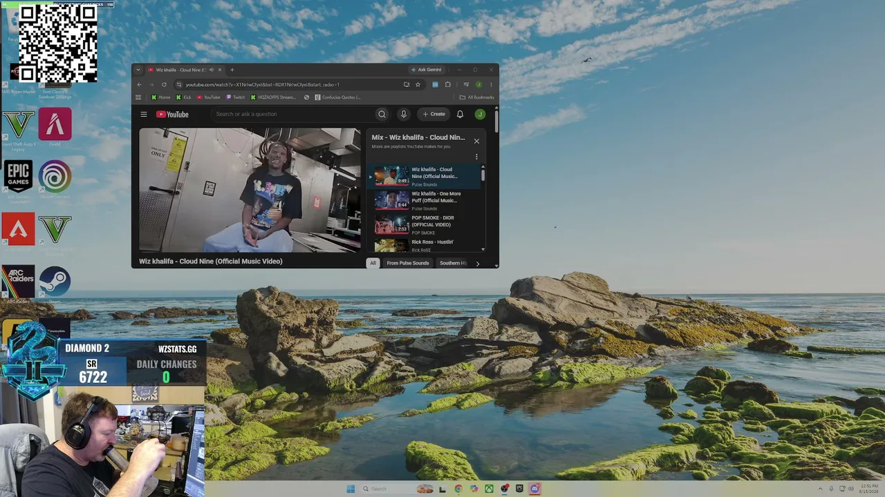Open the Windows Start menu
The image size is (885, 497).
pos(351,489)
